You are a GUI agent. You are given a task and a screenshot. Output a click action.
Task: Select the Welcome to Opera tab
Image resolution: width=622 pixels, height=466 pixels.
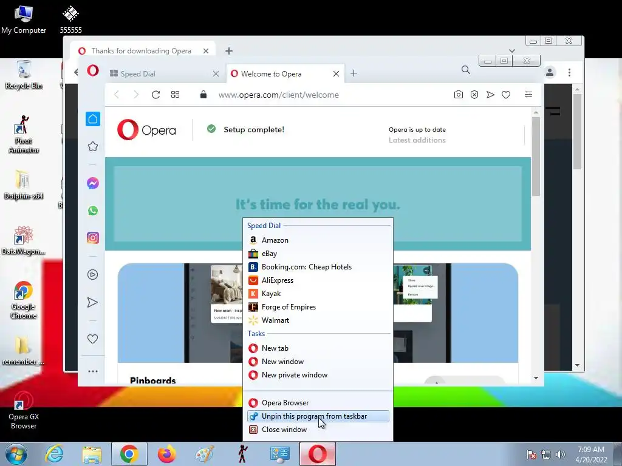285,73
